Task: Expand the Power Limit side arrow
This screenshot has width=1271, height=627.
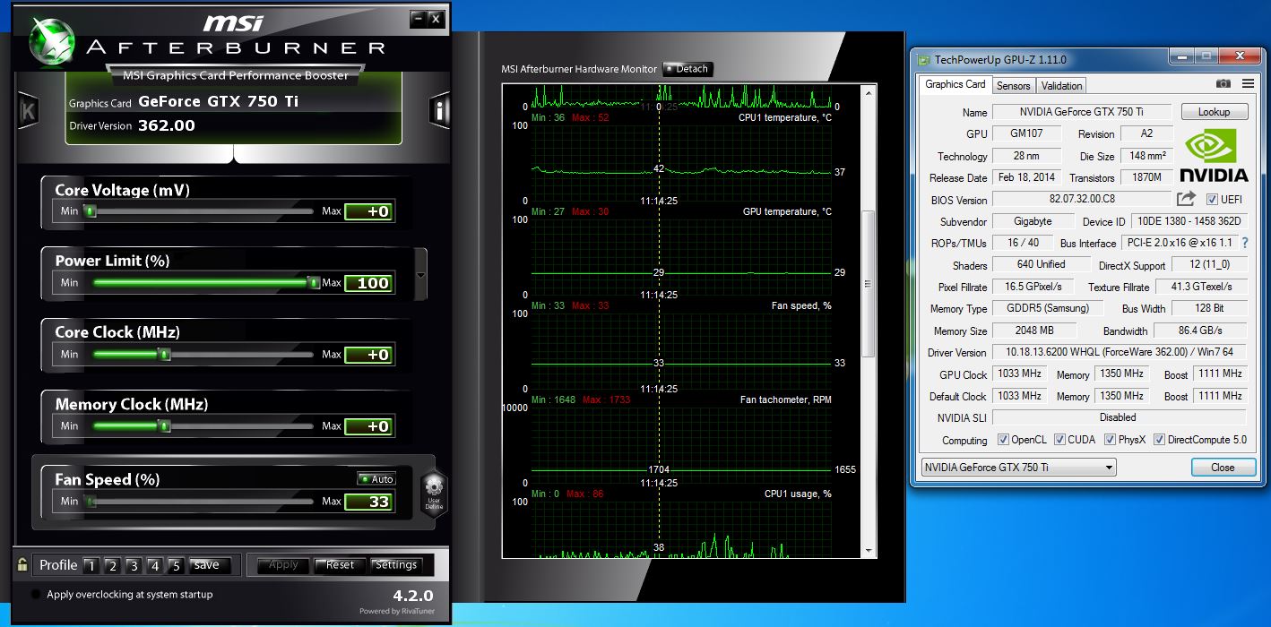Action: [x=421, y=273]
